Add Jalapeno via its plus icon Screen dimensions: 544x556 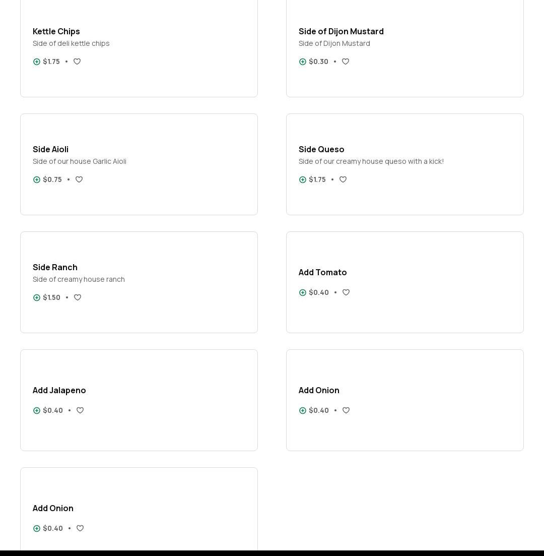37,410
